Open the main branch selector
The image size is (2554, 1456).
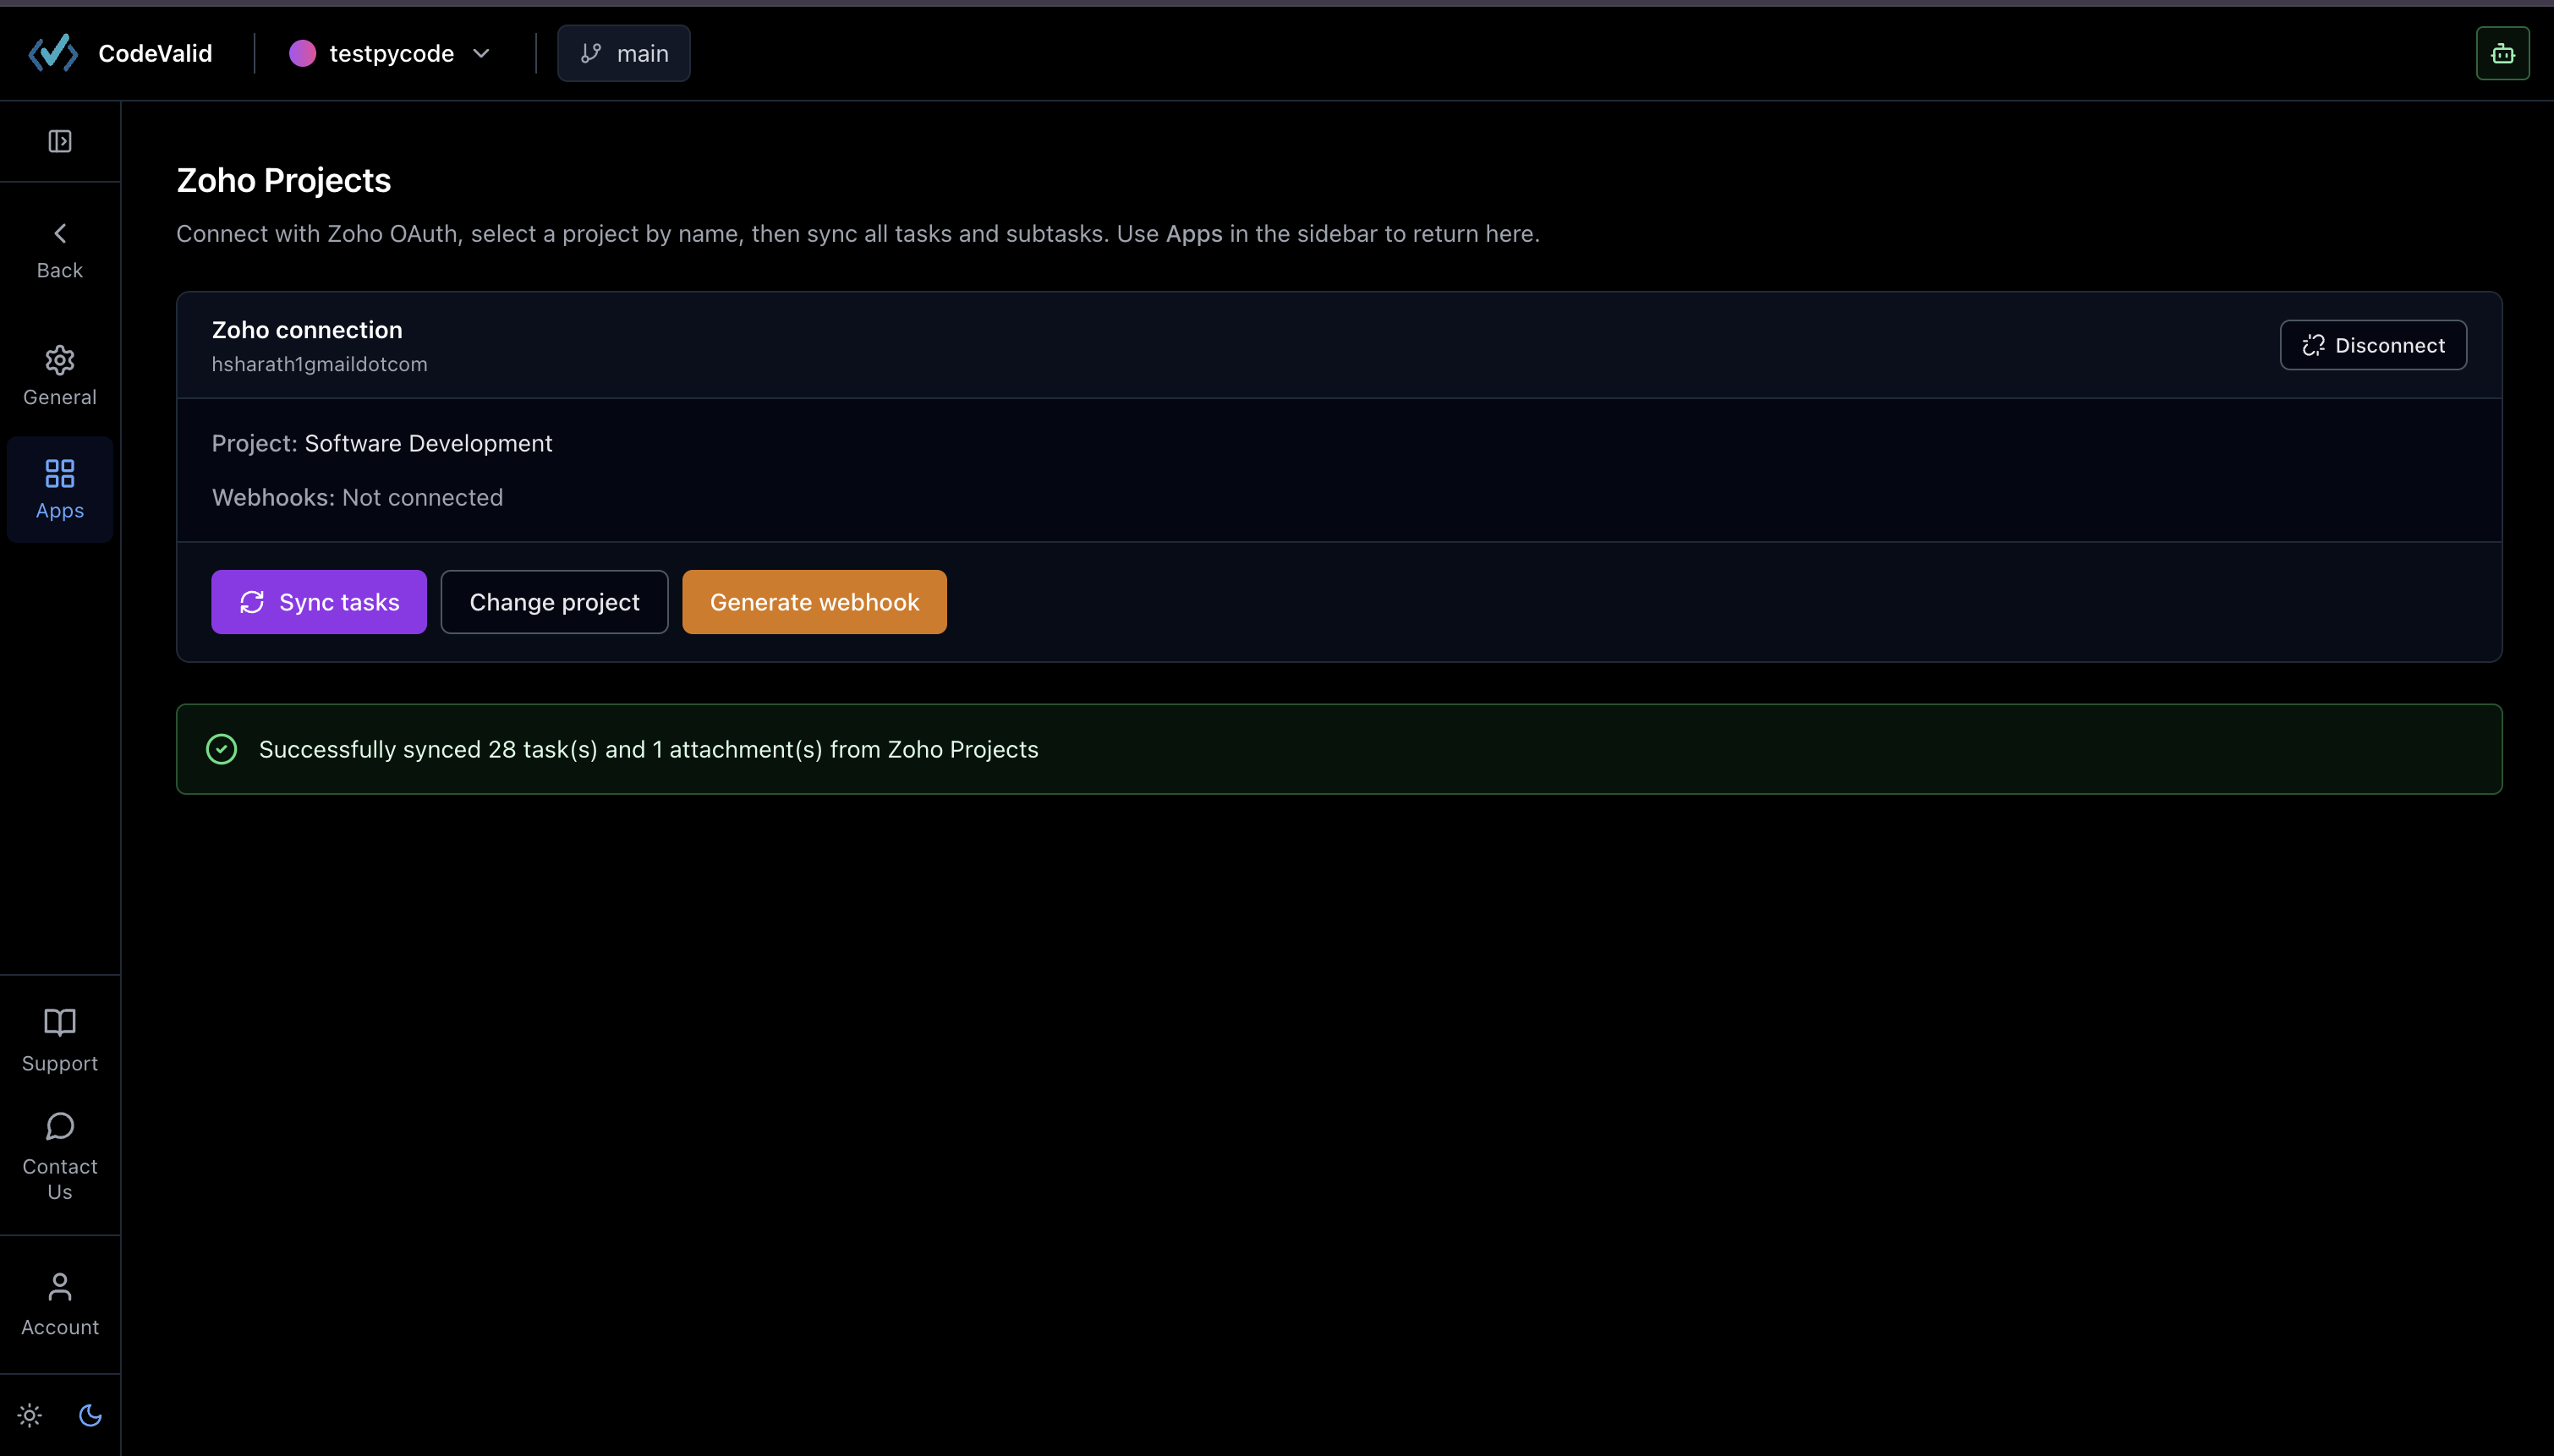(624, 53)
